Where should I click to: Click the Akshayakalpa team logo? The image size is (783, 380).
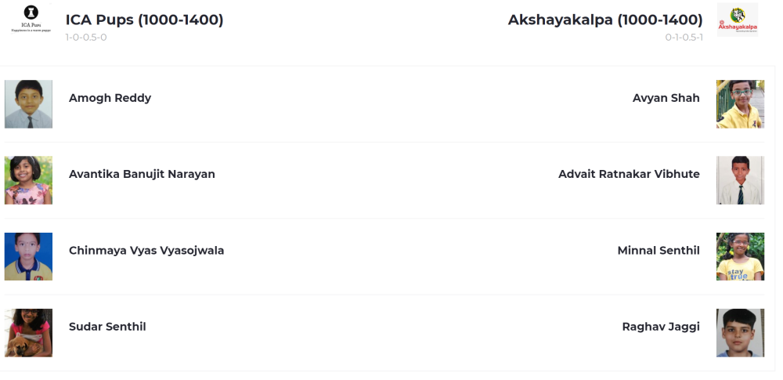pos(737,20)
